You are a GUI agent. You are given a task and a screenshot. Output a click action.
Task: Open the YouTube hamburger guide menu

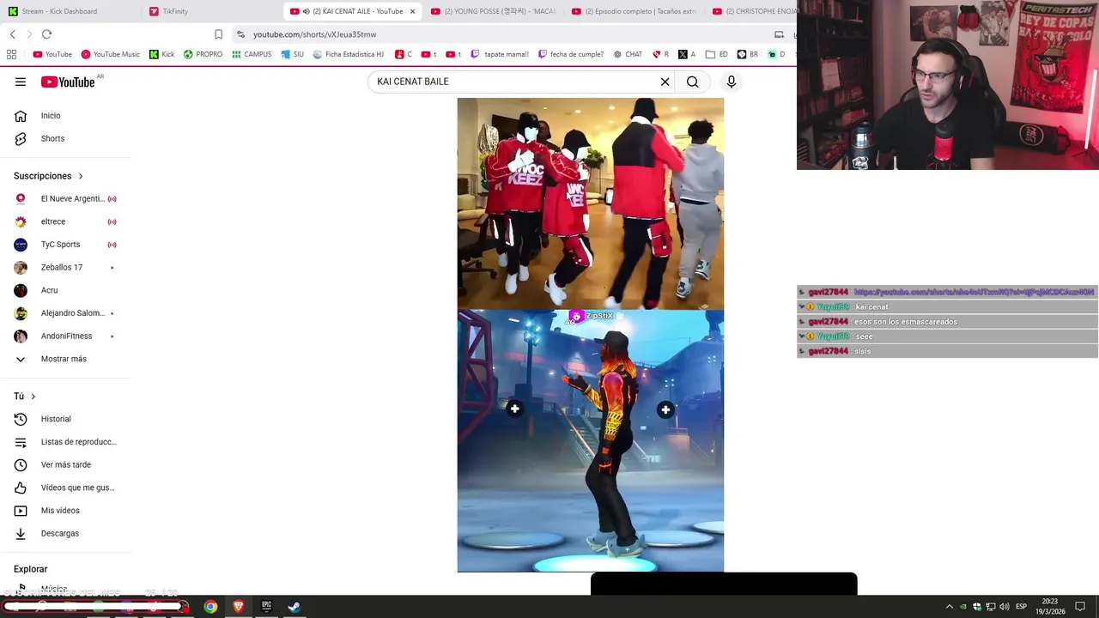[x=21, y=82]
